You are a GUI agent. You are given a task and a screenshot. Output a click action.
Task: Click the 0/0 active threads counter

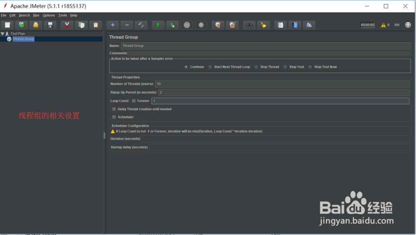point(397,25)
